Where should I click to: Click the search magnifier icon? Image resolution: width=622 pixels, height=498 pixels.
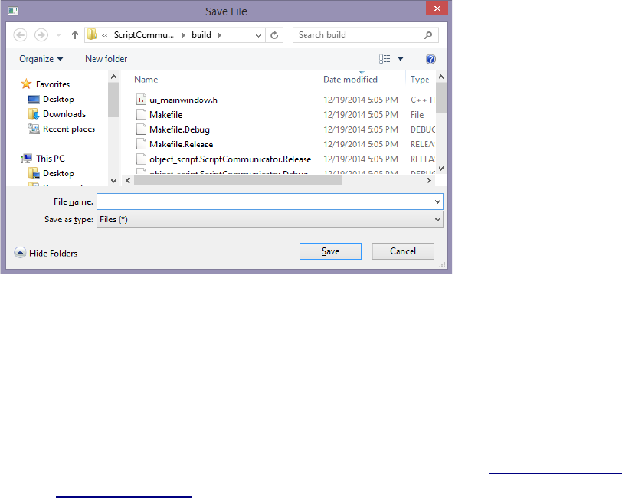[x=428, y=35]
